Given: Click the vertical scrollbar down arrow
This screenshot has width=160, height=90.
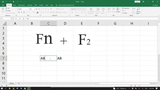Looking at the screenshot, I should coord(159,81).
